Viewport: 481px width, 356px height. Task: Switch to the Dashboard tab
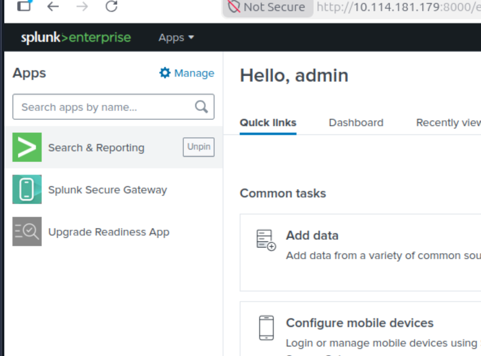[356, 123]
